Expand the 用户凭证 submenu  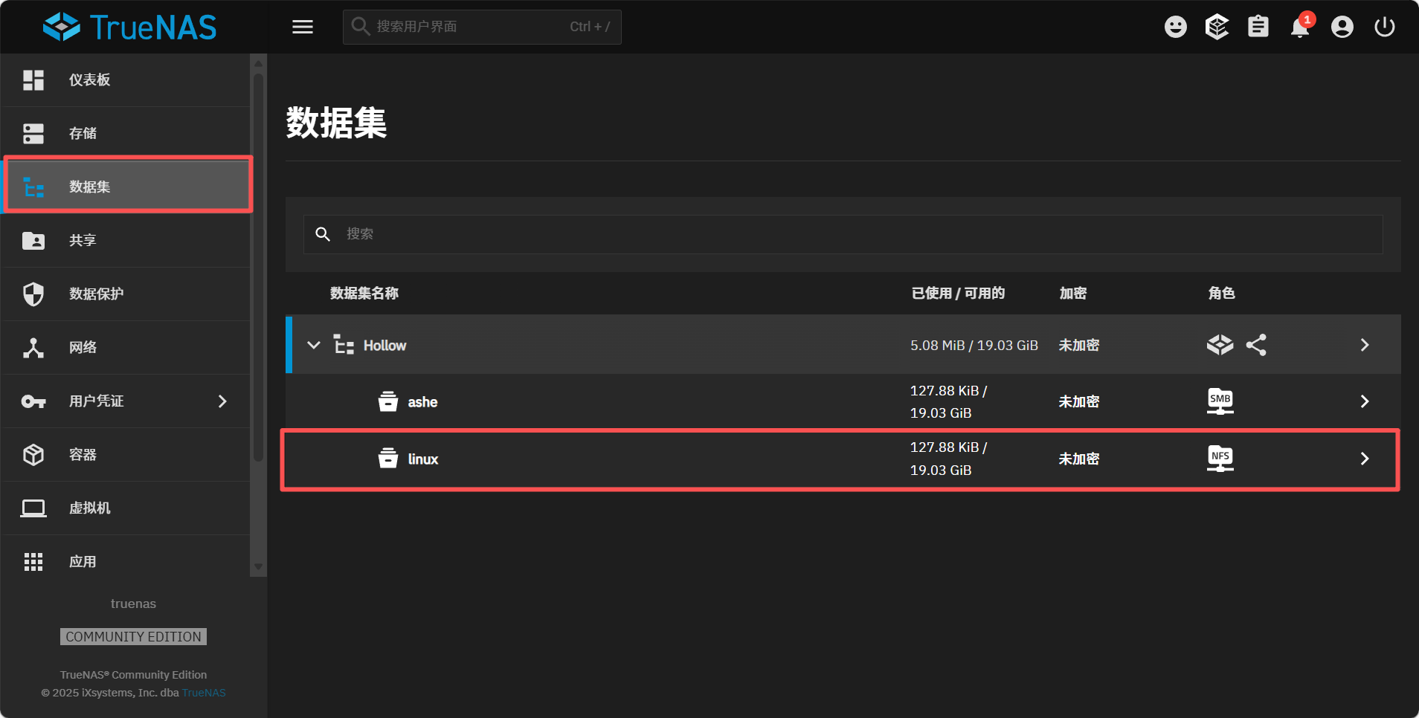click(222, 401)
